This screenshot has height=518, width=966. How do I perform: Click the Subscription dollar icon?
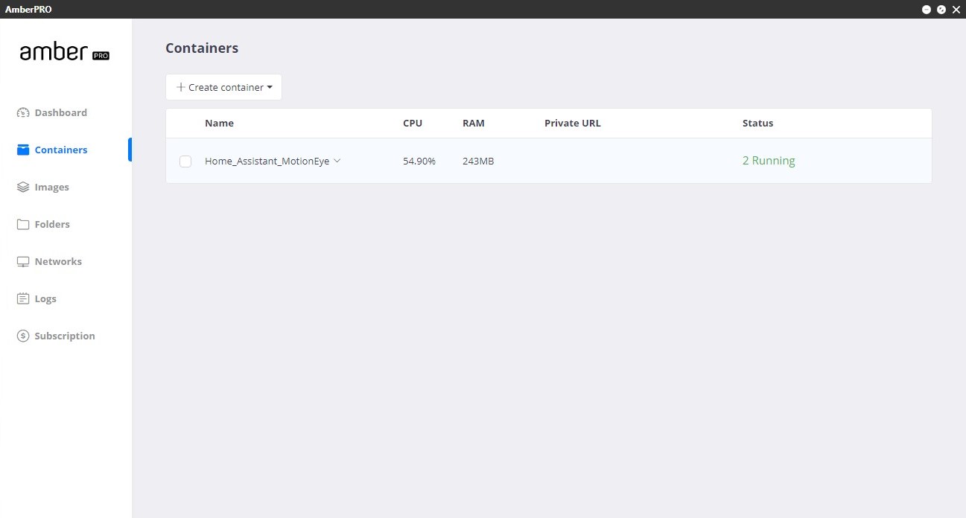pos(23,336)
